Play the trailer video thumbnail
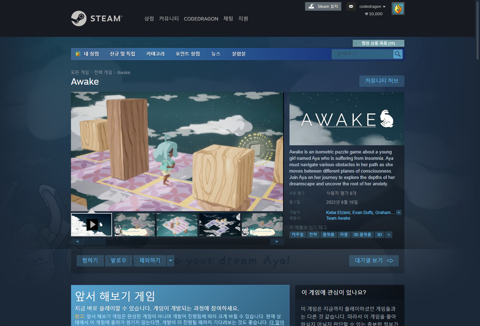The image size is (480, 326). [x=92, y=225]
